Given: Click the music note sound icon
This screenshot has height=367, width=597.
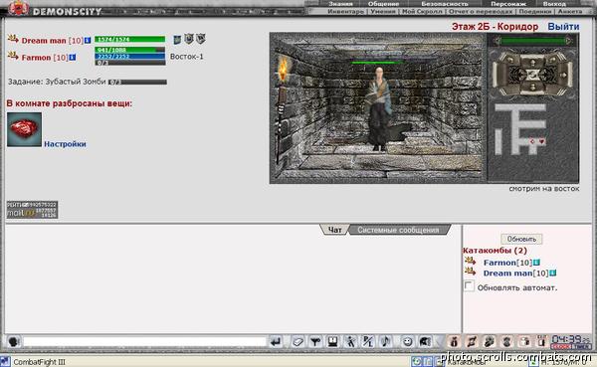Looking at the screenshot, I should 385,341.
